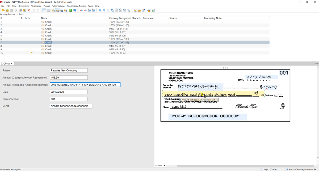
Task: Click the orange flag on row 10
Action: [x=32, y=53]
